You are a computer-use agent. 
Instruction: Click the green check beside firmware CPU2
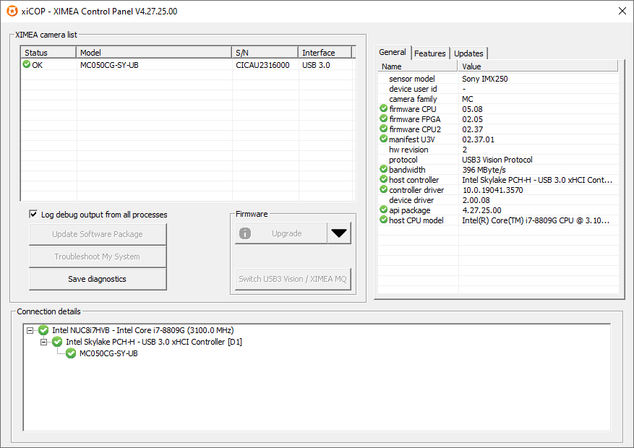384,129
